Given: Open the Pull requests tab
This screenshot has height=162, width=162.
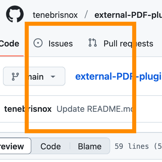Looking at the screenshot, I should [x=128, y=43].
